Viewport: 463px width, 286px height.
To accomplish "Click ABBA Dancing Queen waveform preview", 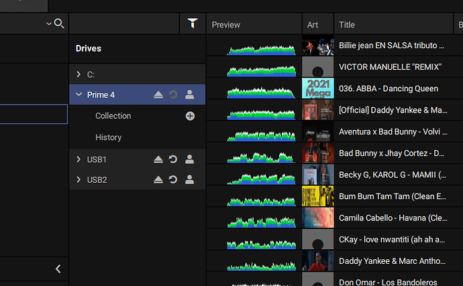I will pyautogui.click(x=261, y=93).
